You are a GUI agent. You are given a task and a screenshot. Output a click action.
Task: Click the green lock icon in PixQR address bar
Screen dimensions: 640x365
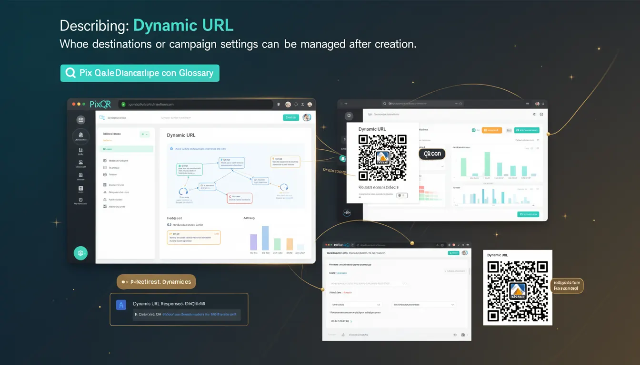coord(123,104)
